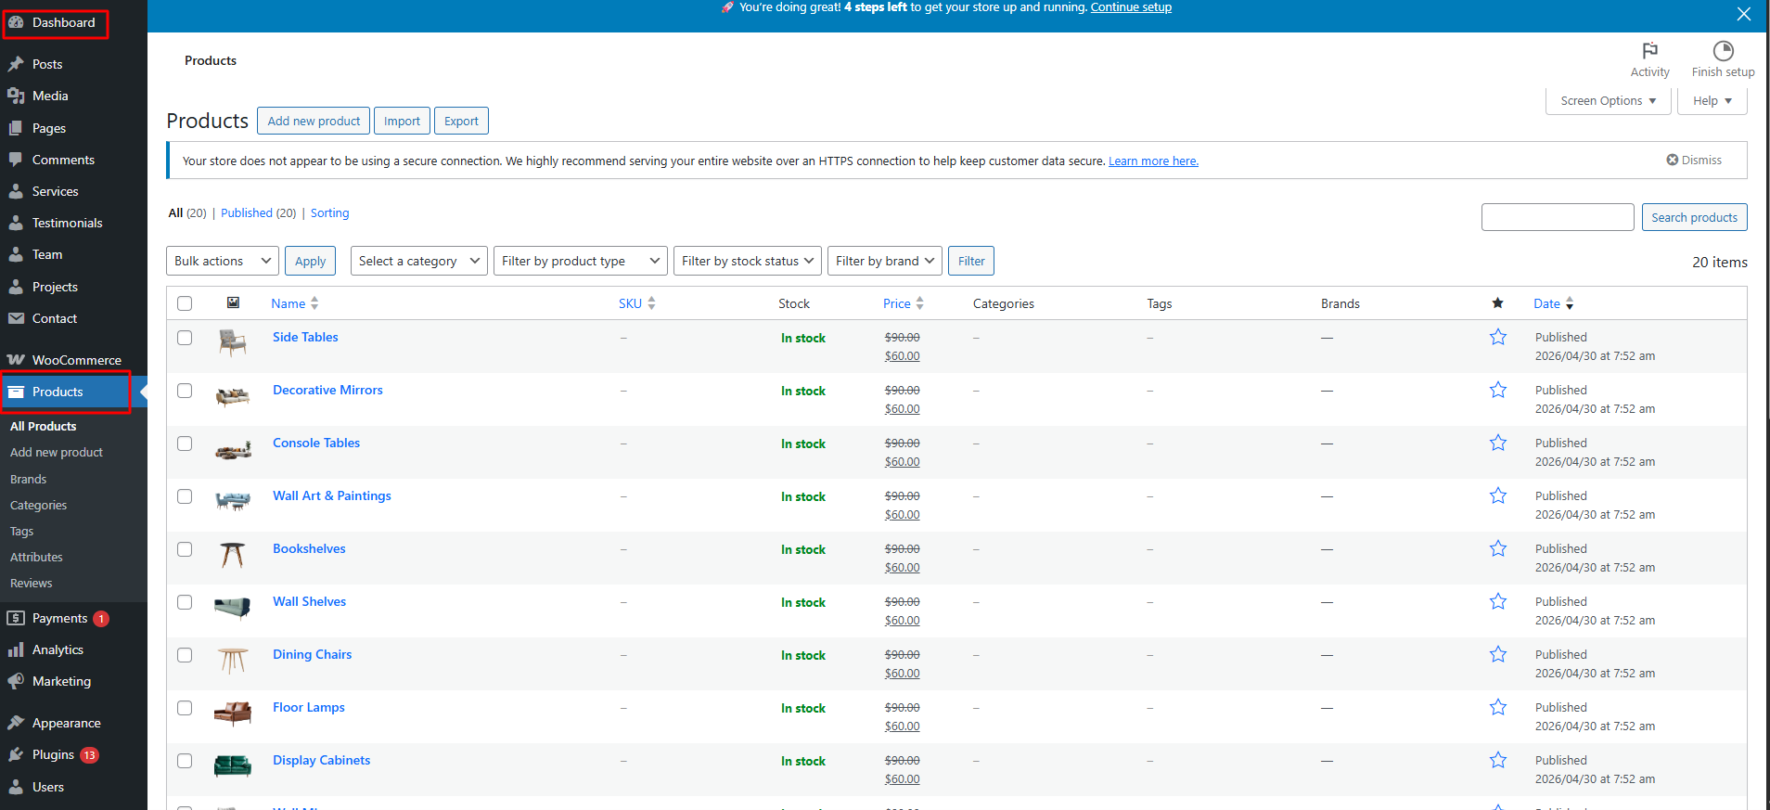Toggle featured star for Decorative Mirrors
This screenshot has width=1770, height=810.
click(1498, 390)
